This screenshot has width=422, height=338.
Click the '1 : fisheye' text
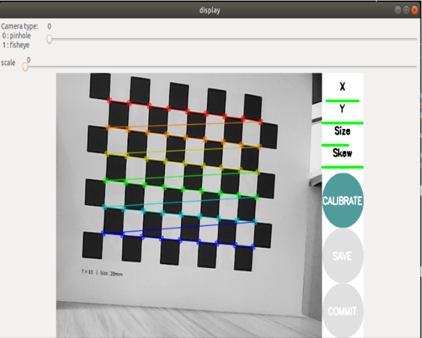(16, 45)
